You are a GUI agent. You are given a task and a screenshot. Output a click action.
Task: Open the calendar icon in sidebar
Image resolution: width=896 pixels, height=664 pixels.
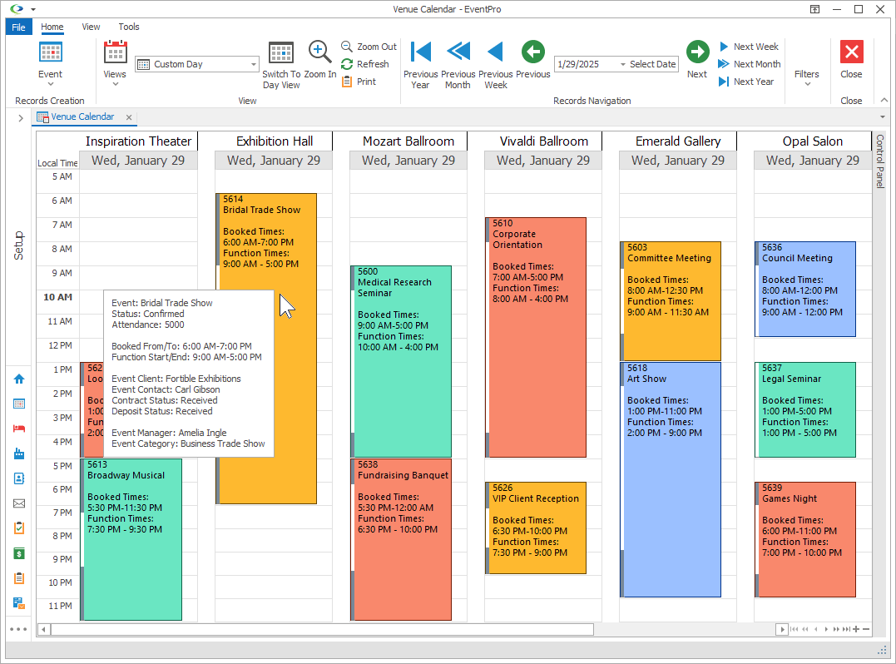19,404
